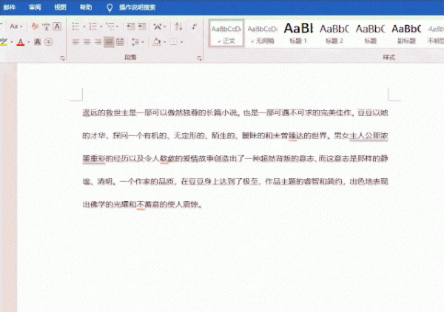
Task: Apply the 正文 style
Action: pyautogui.click(x=226, y=33)
